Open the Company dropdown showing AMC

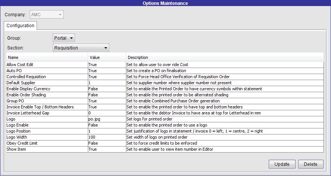[x=47, y=15]
